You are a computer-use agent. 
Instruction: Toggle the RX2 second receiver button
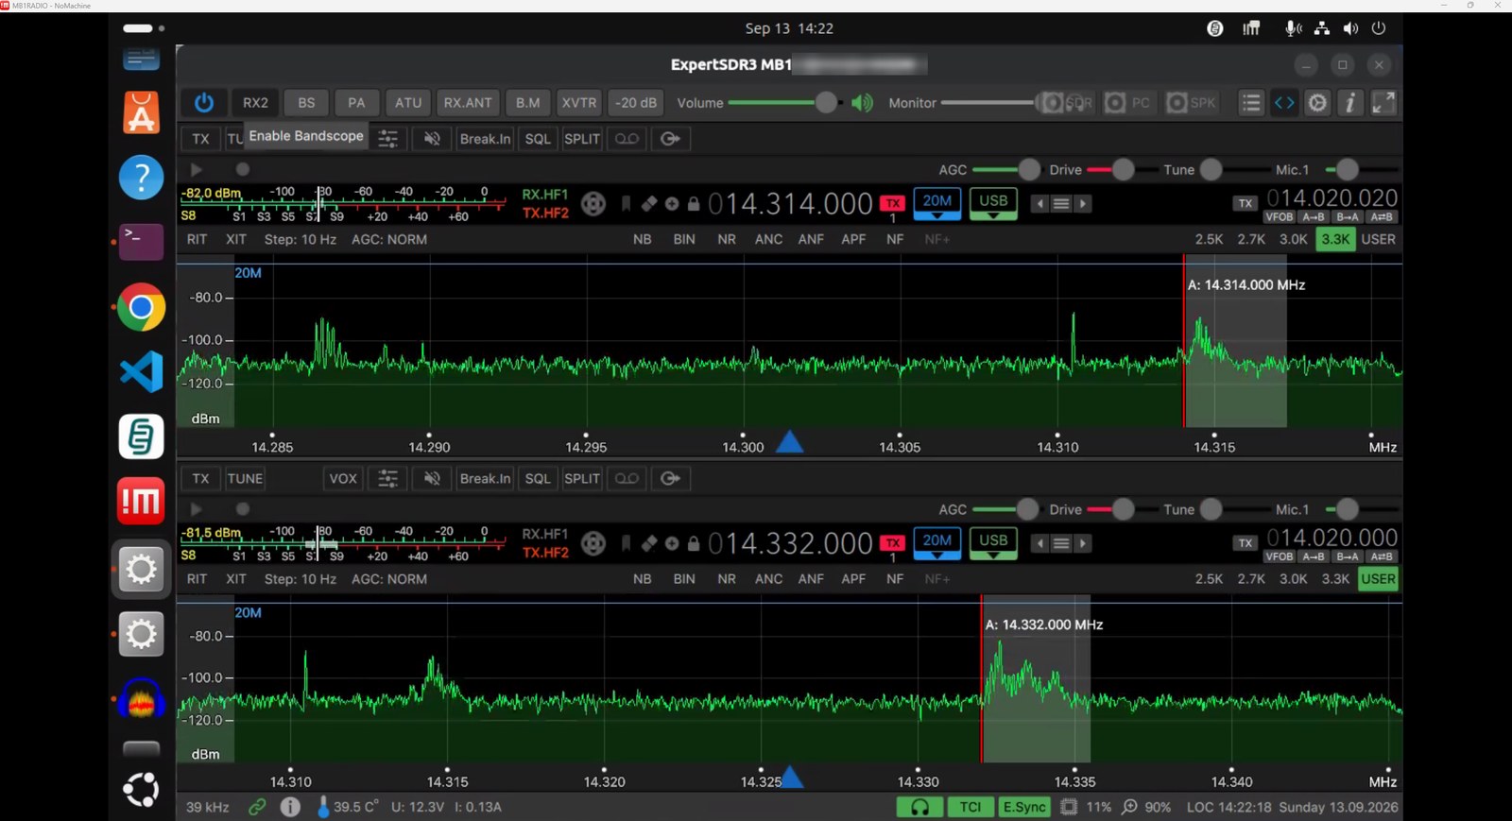pos(255,103)
